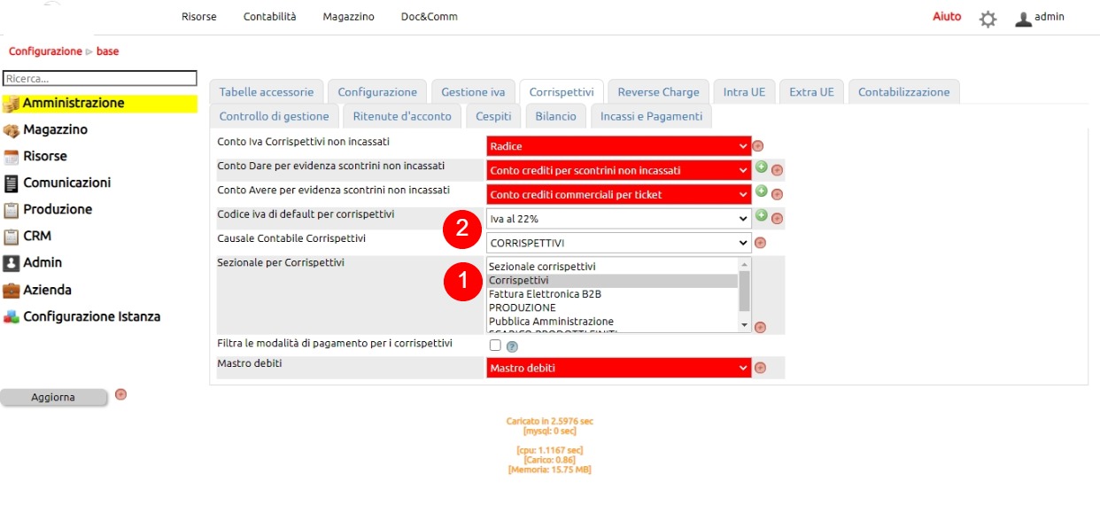The image size is (1100, 529).
Task: Select the Corrispettivi tab
Action: click(562, 92)
